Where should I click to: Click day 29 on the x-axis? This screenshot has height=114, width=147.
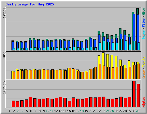click(129, 111)
